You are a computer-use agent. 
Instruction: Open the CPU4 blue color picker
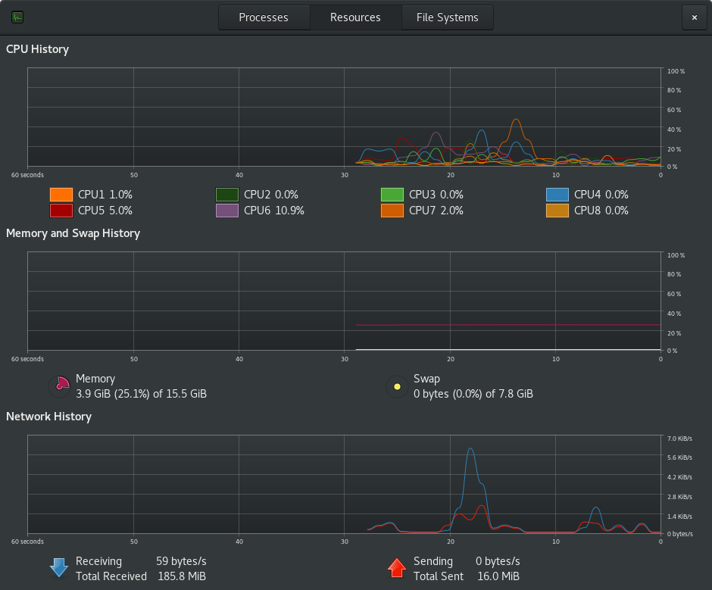(557, 195)
